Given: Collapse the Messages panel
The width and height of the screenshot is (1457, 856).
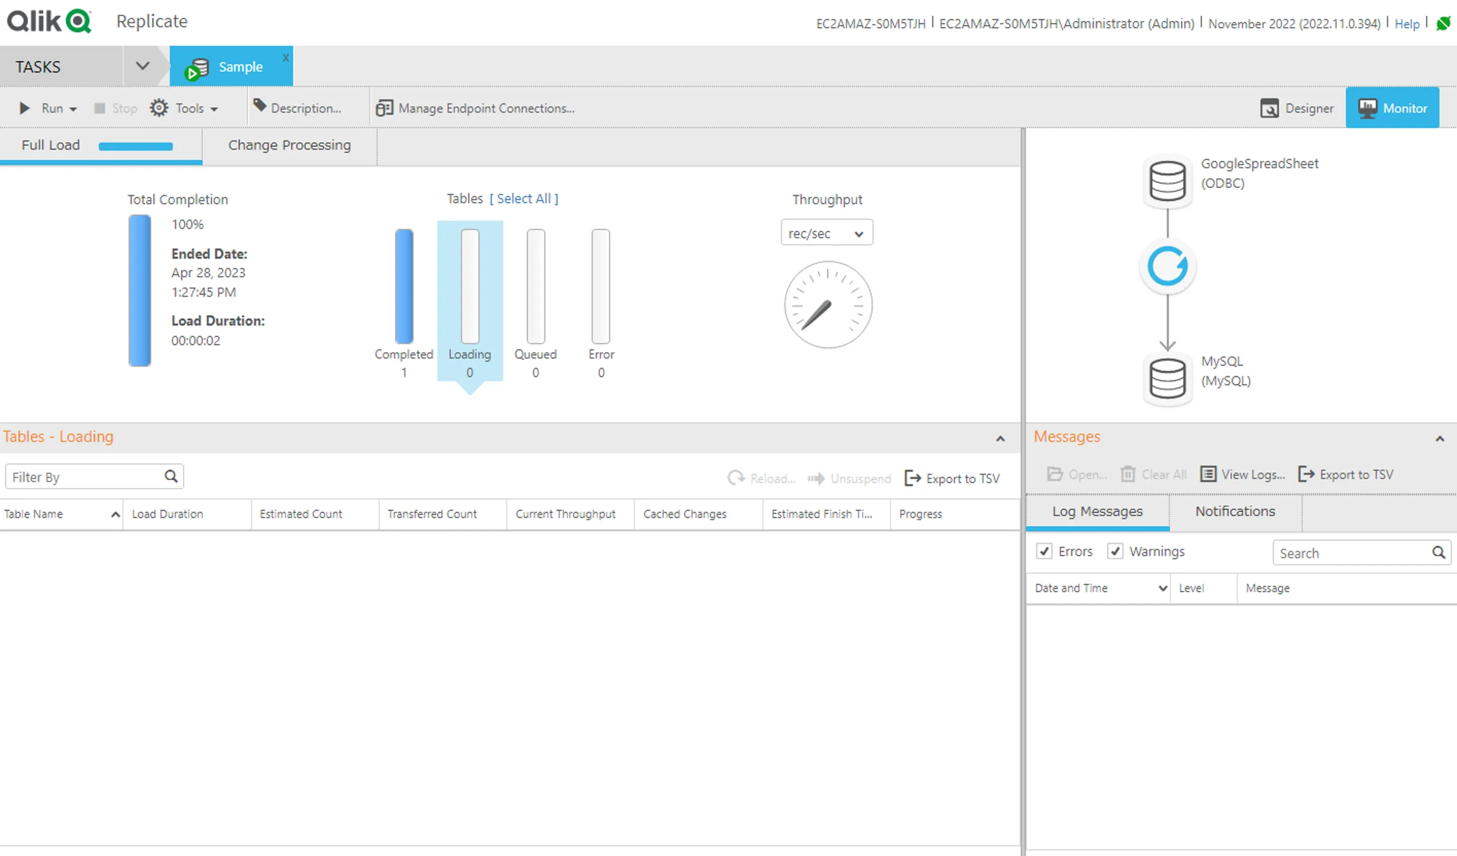Looking at the screenshot, I should pyautogui.click(x=1440, y=439).
